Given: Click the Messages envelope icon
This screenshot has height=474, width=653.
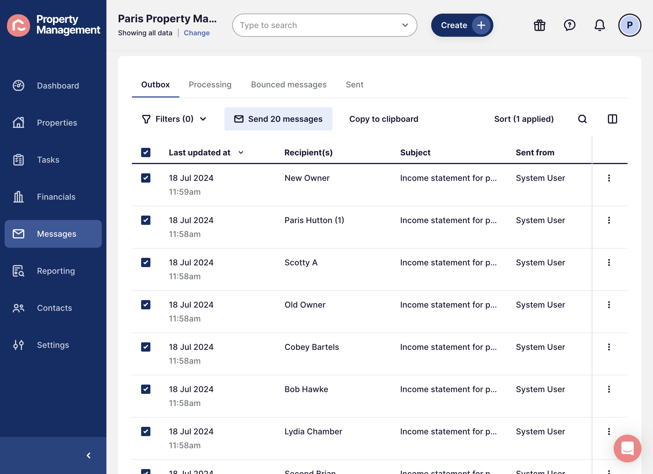Looking at the screenshot, I should (x=19, y=234).
